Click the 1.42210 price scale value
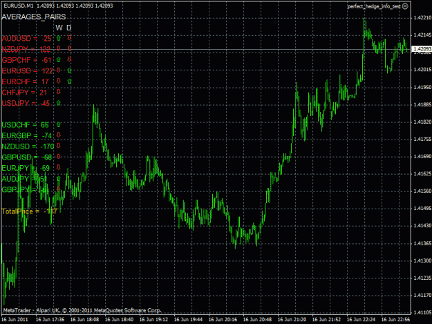 click(x=422, y=18)
